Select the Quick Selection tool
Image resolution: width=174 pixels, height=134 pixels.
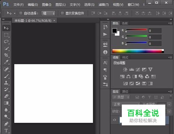click(6, 48)
